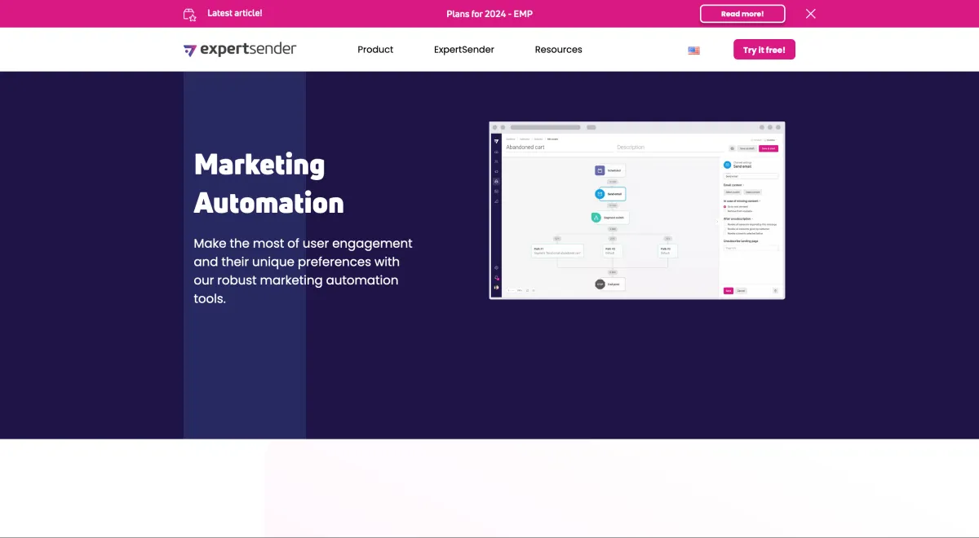Open the ExpertSender navigation menu
Screen dimensions: 979x538
point(464,50)
